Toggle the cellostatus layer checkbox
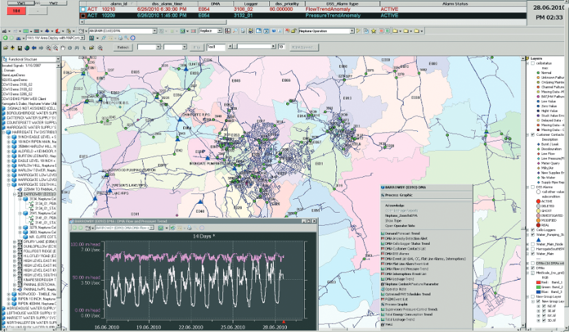The image size is (569, 332). (x=533, y=63)
